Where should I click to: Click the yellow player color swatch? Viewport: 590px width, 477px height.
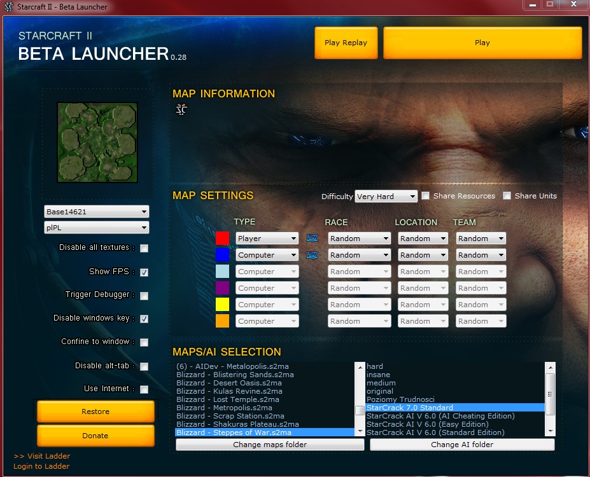point(222,305)
